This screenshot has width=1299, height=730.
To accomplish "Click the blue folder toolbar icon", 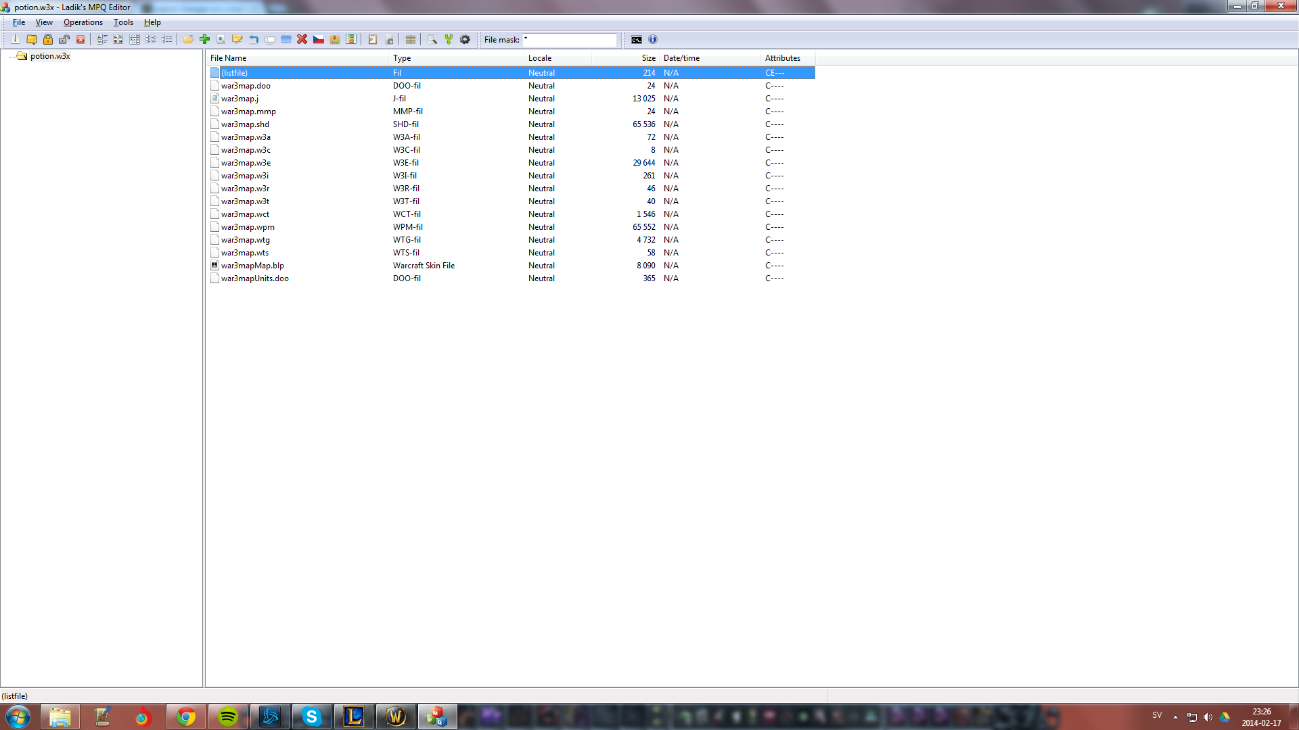I will point(286,39).
